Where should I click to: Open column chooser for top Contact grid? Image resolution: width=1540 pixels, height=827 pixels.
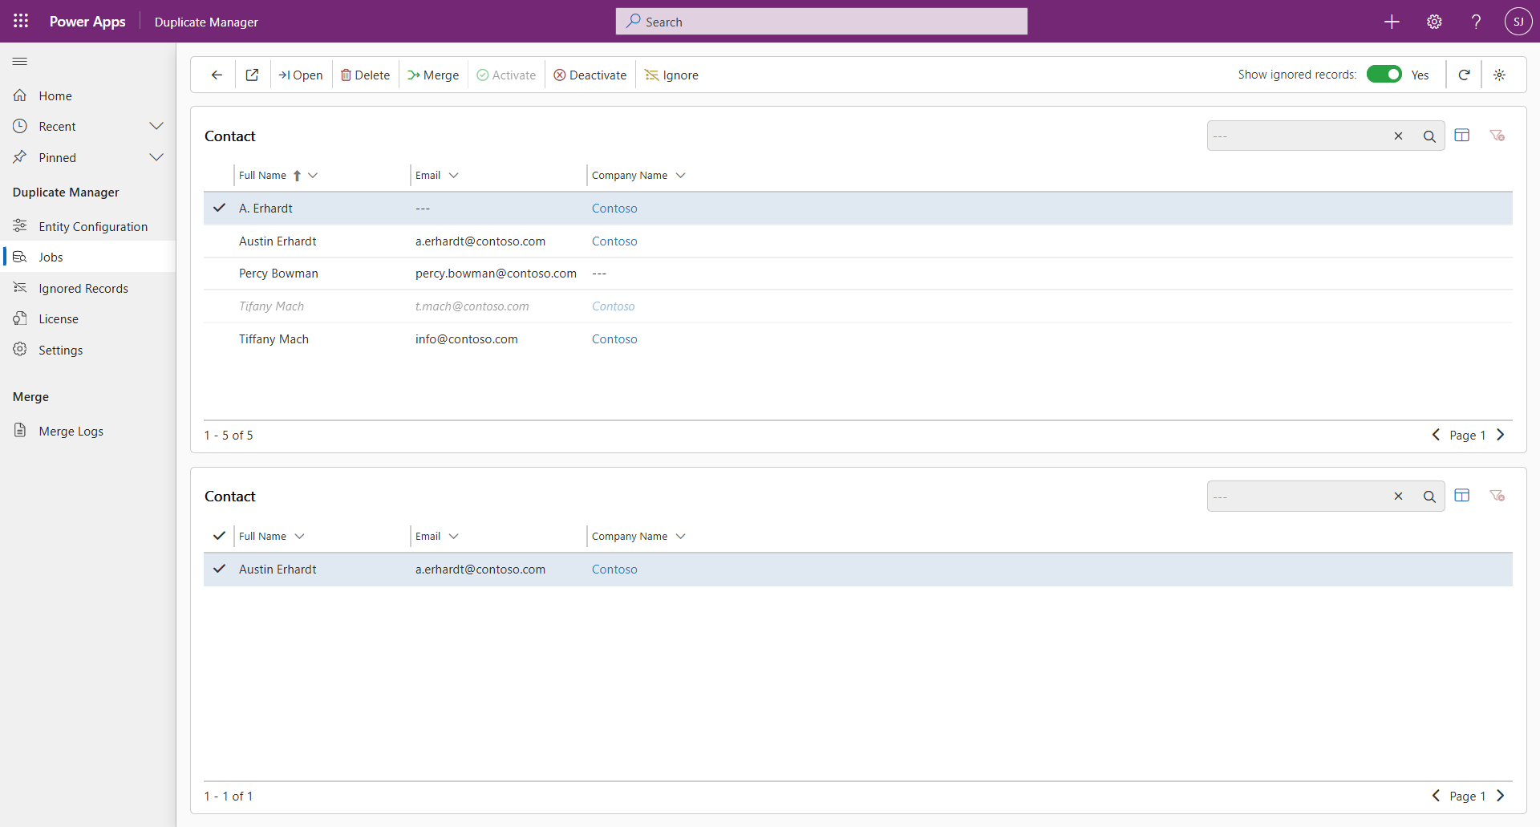1462,136
